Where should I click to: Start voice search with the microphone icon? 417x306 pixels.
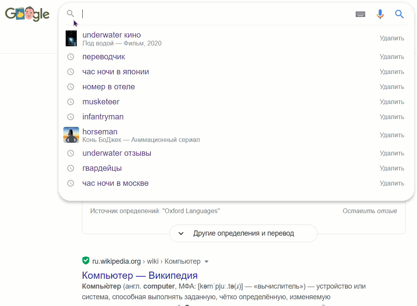[380, 14]
